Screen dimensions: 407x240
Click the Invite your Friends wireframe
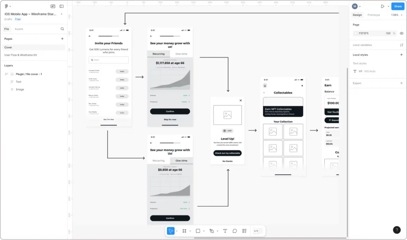pyautogui.click(x=109, y=77)
